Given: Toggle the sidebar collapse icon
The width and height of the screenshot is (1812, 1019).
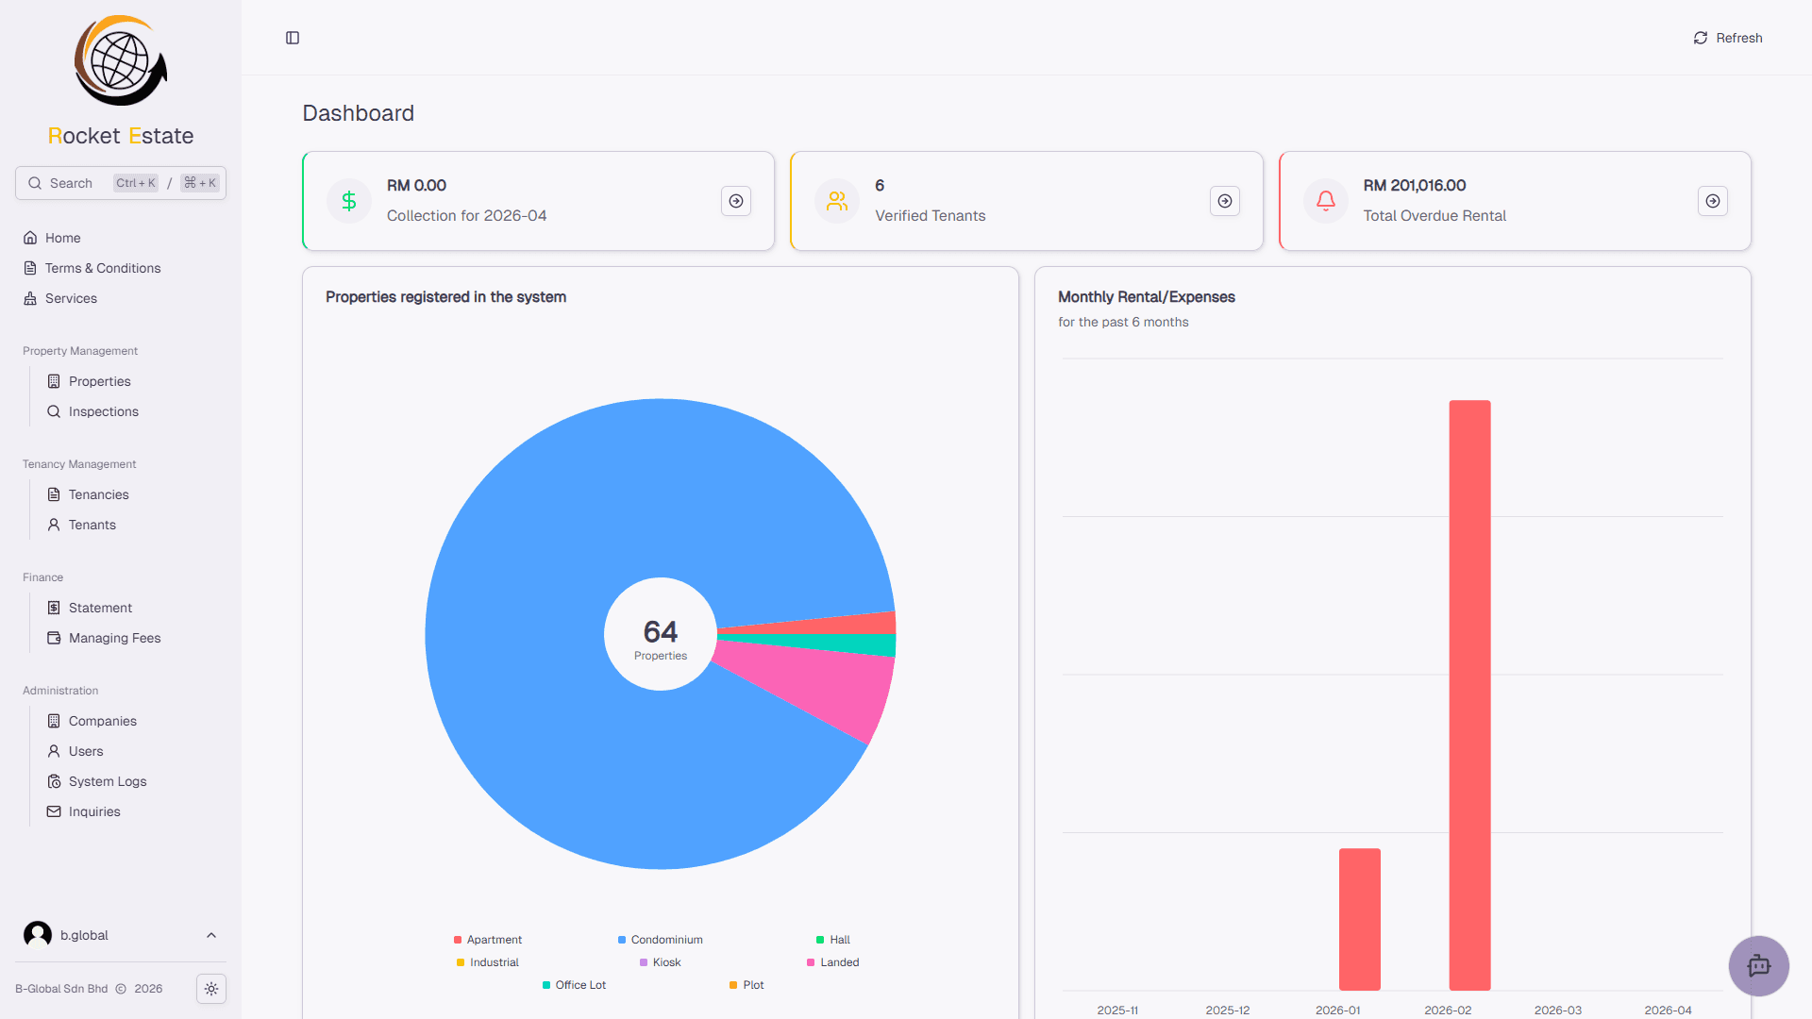Looking at the screenshot, I should coord(293,38).
